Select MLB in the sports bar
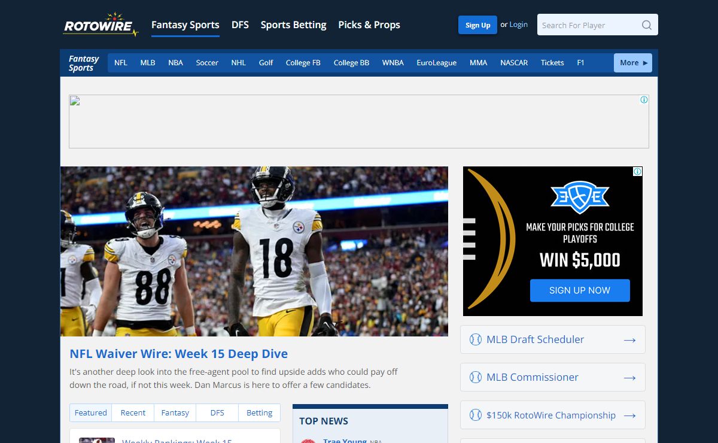 148,63
